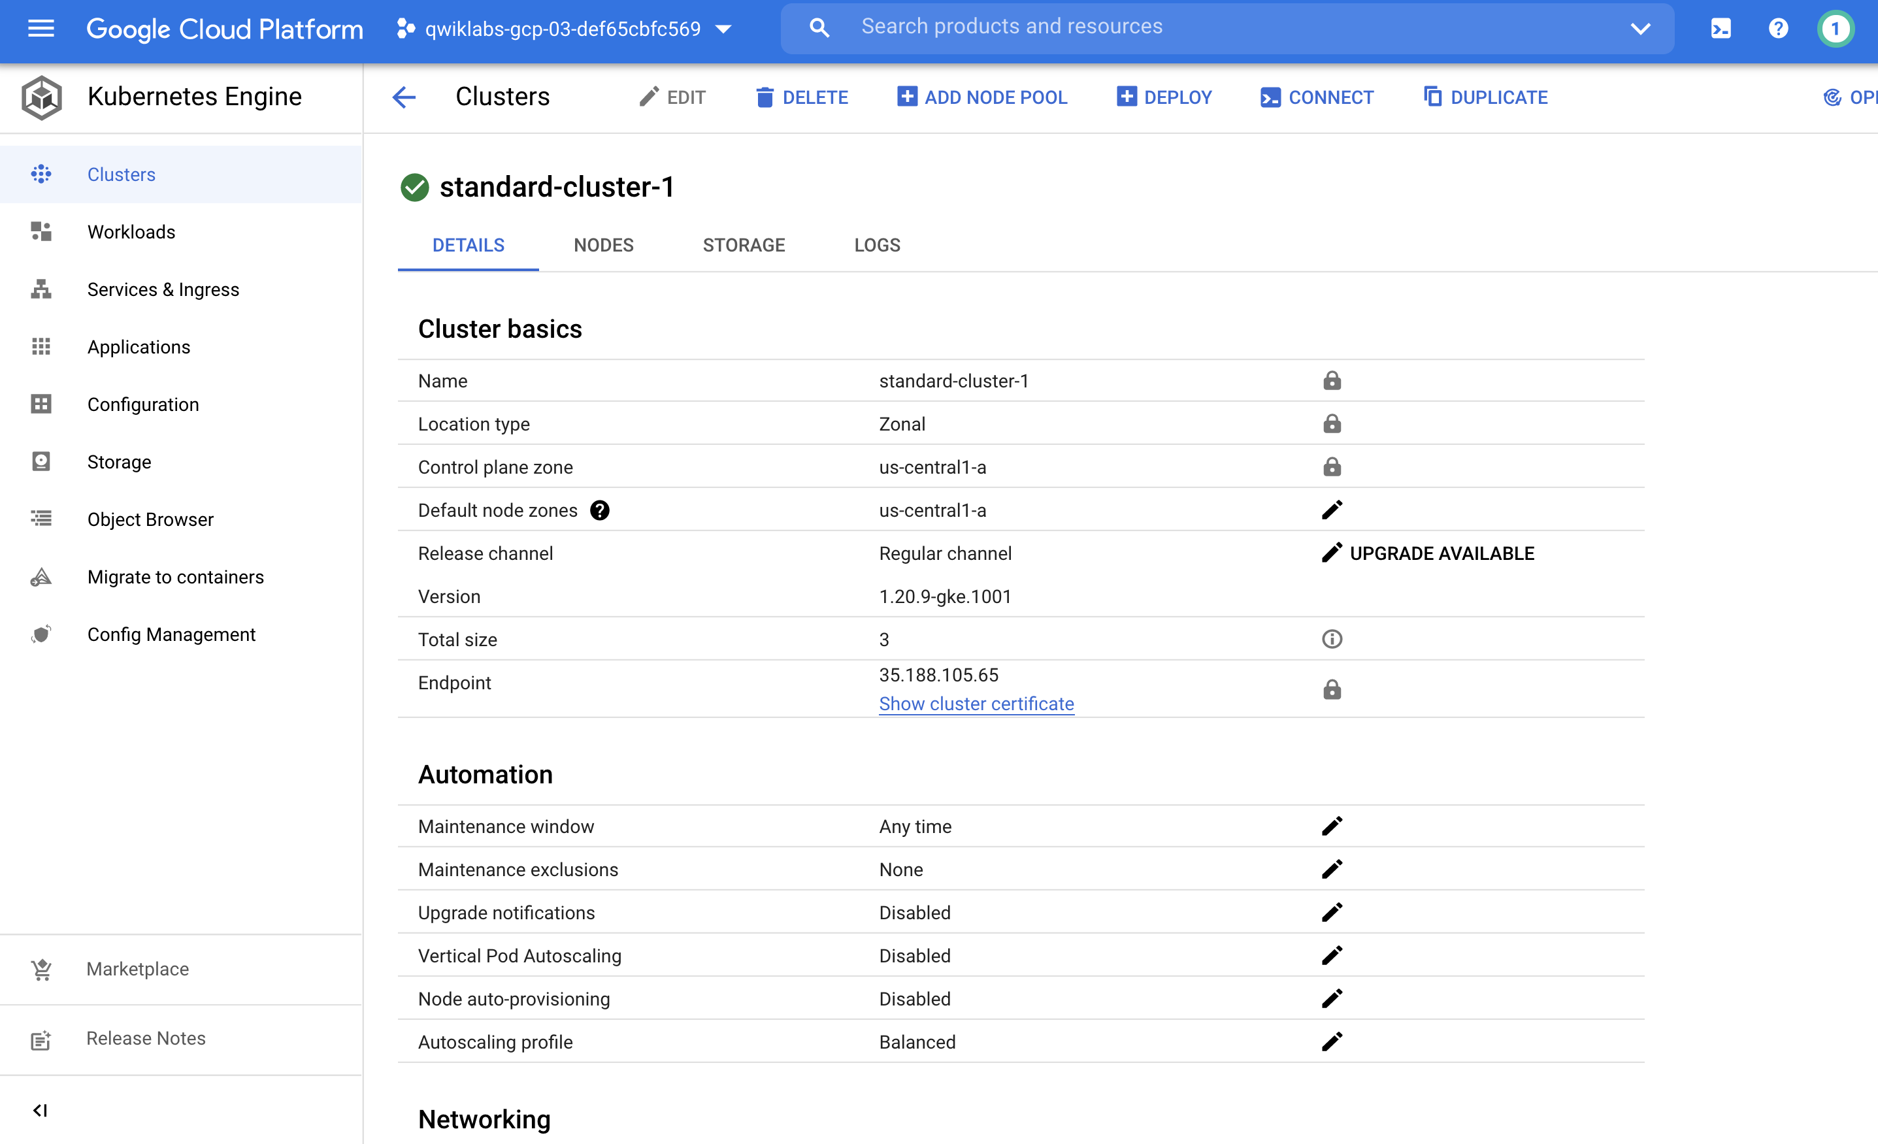
Task: Open the project selector dropdown qwiklabs-gcp-03-def65cbfc569
Action: 564,29
